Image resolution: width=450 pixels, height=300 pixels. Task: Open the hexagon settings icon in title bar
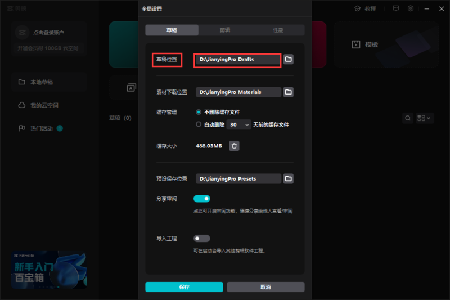[x=411, y=9]
